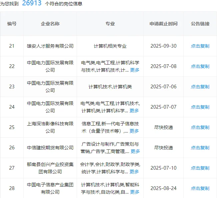The width and height of the screenshot is (217, 198).
Task: Select company 中信建投期货有限公司
Action: [x=50, y=148]
